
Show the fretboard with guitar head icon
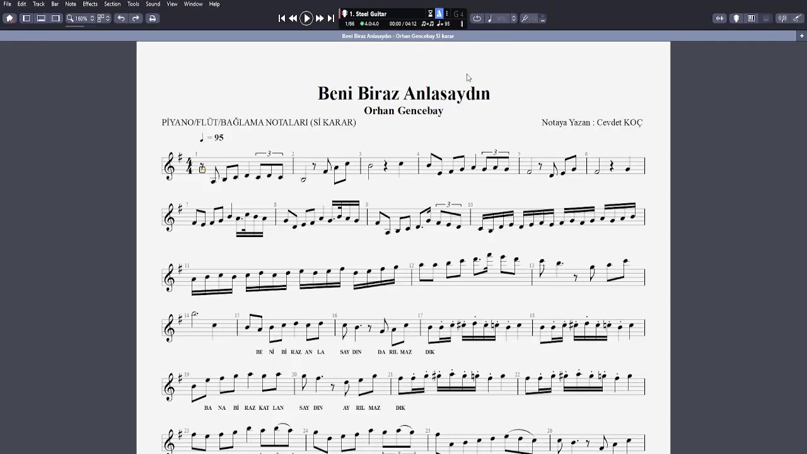(736, 18)
